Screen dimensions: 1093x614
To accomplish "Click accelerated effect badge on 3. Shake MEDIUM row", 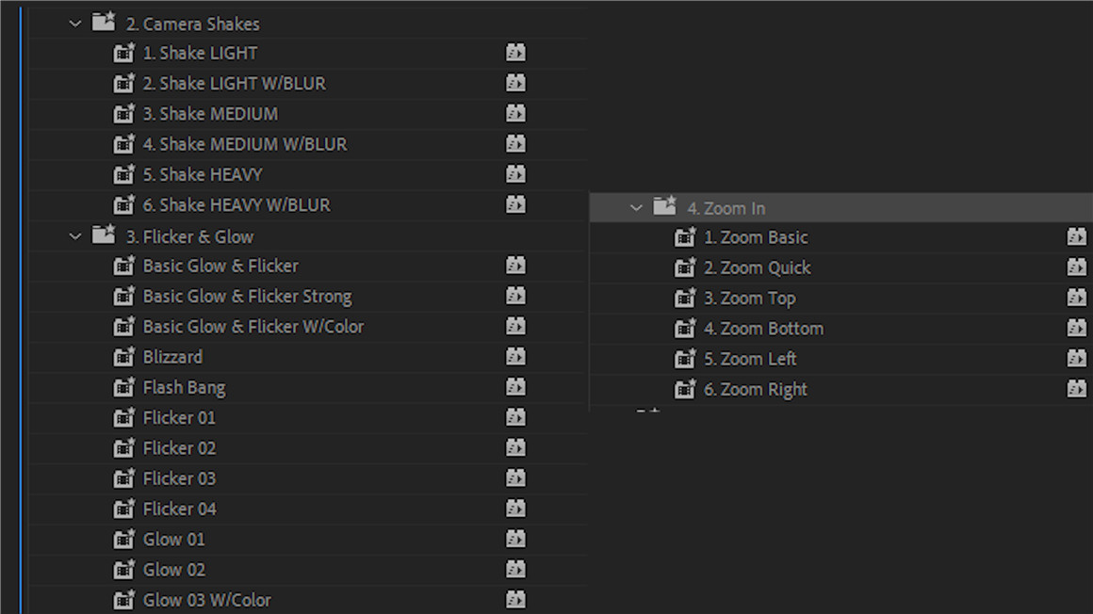I will click(515, 113).
